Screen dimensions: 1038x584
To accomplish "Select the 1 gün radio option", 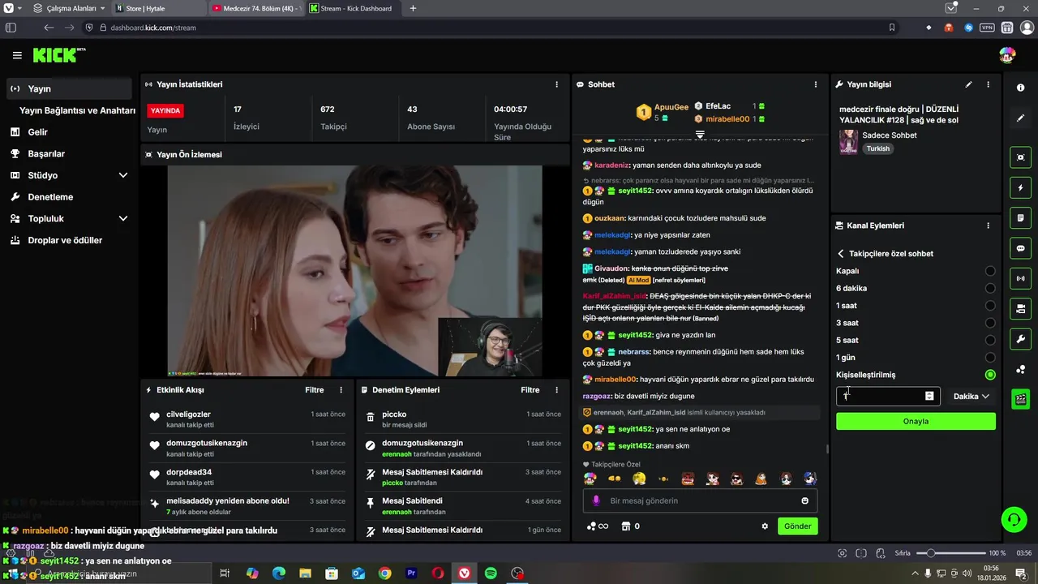I will click(x=990, y=358).
